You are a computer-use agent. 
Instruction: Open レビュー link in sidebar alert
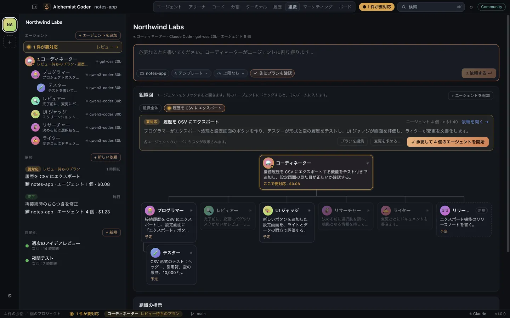point(107,47)
